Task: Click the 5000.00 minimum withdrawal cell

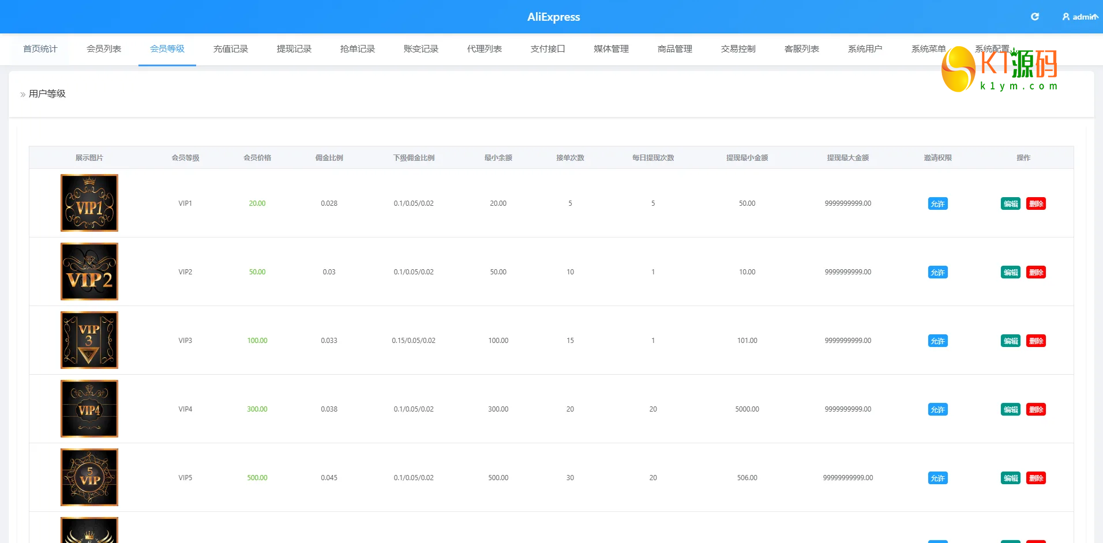Action: [747, 409]
